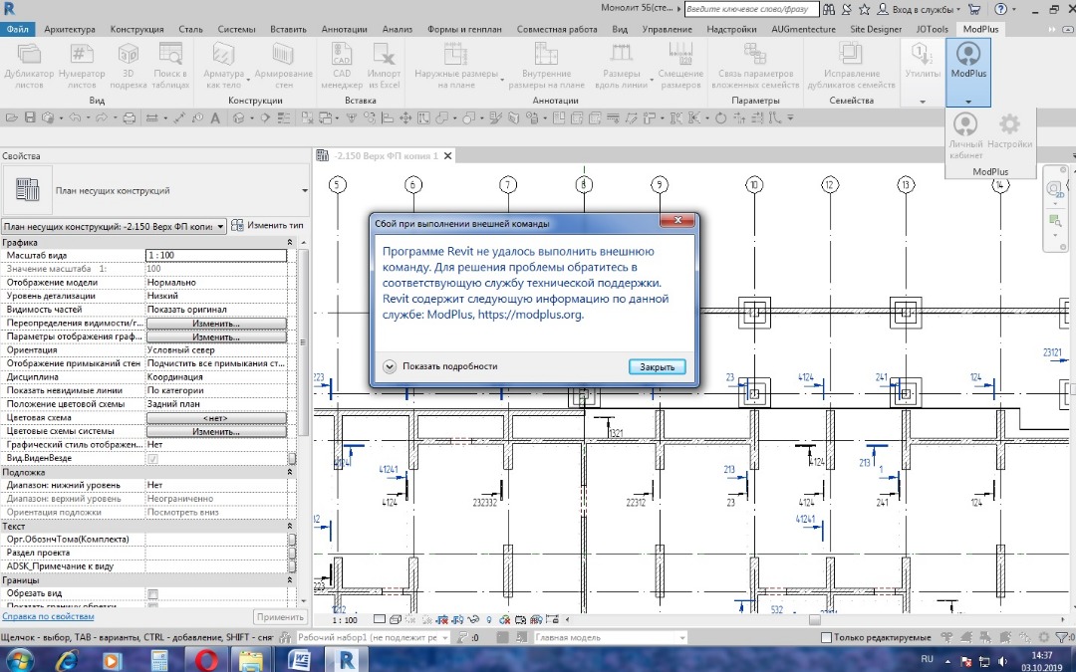Image resolution: width=1076 pixels, height=672 pixels.
Task: Launch Наружные размеры на плане tool
Action: pos(456,66)
